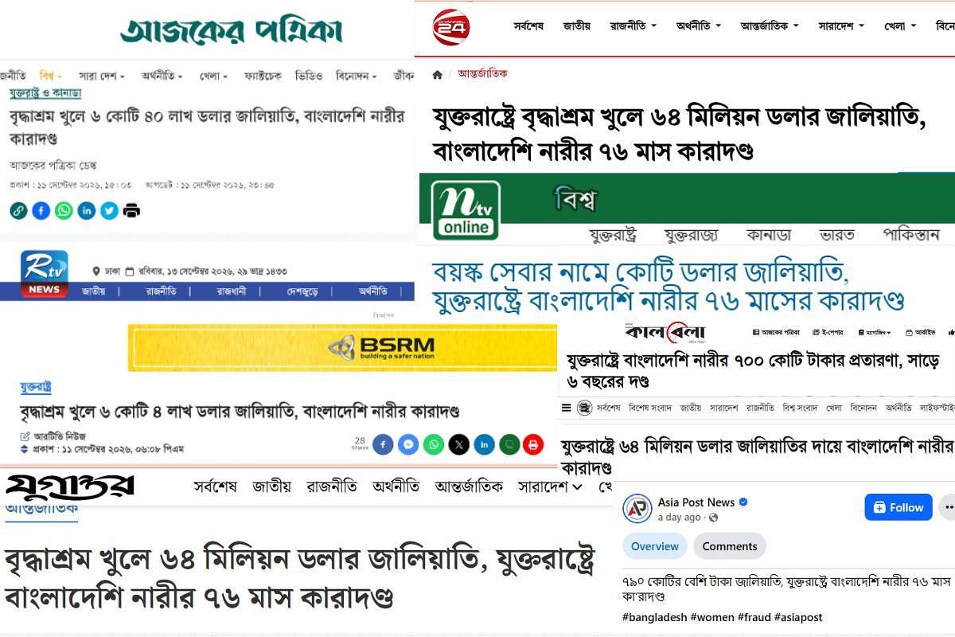Open ভিডিও in Ajker Patrika nav
Screen dimensions: 955x637
tap(309, 76)
